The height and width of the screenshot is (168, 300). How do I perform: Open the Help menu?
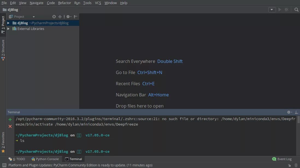click(x=123, y=3)
